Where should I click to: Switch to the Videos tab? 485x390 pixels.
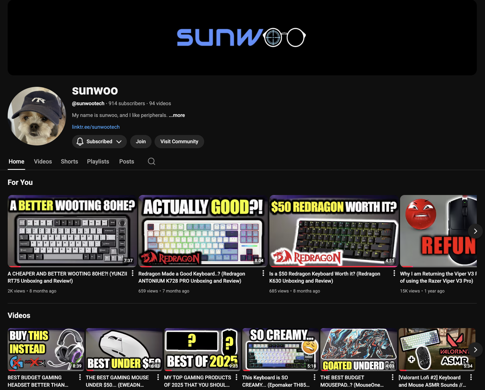(43, 161)
